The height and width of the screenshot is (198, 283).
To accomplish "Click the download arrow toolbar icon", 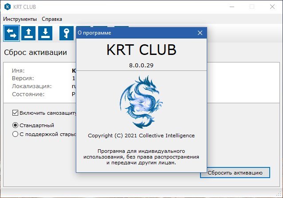I will [45, 33].
